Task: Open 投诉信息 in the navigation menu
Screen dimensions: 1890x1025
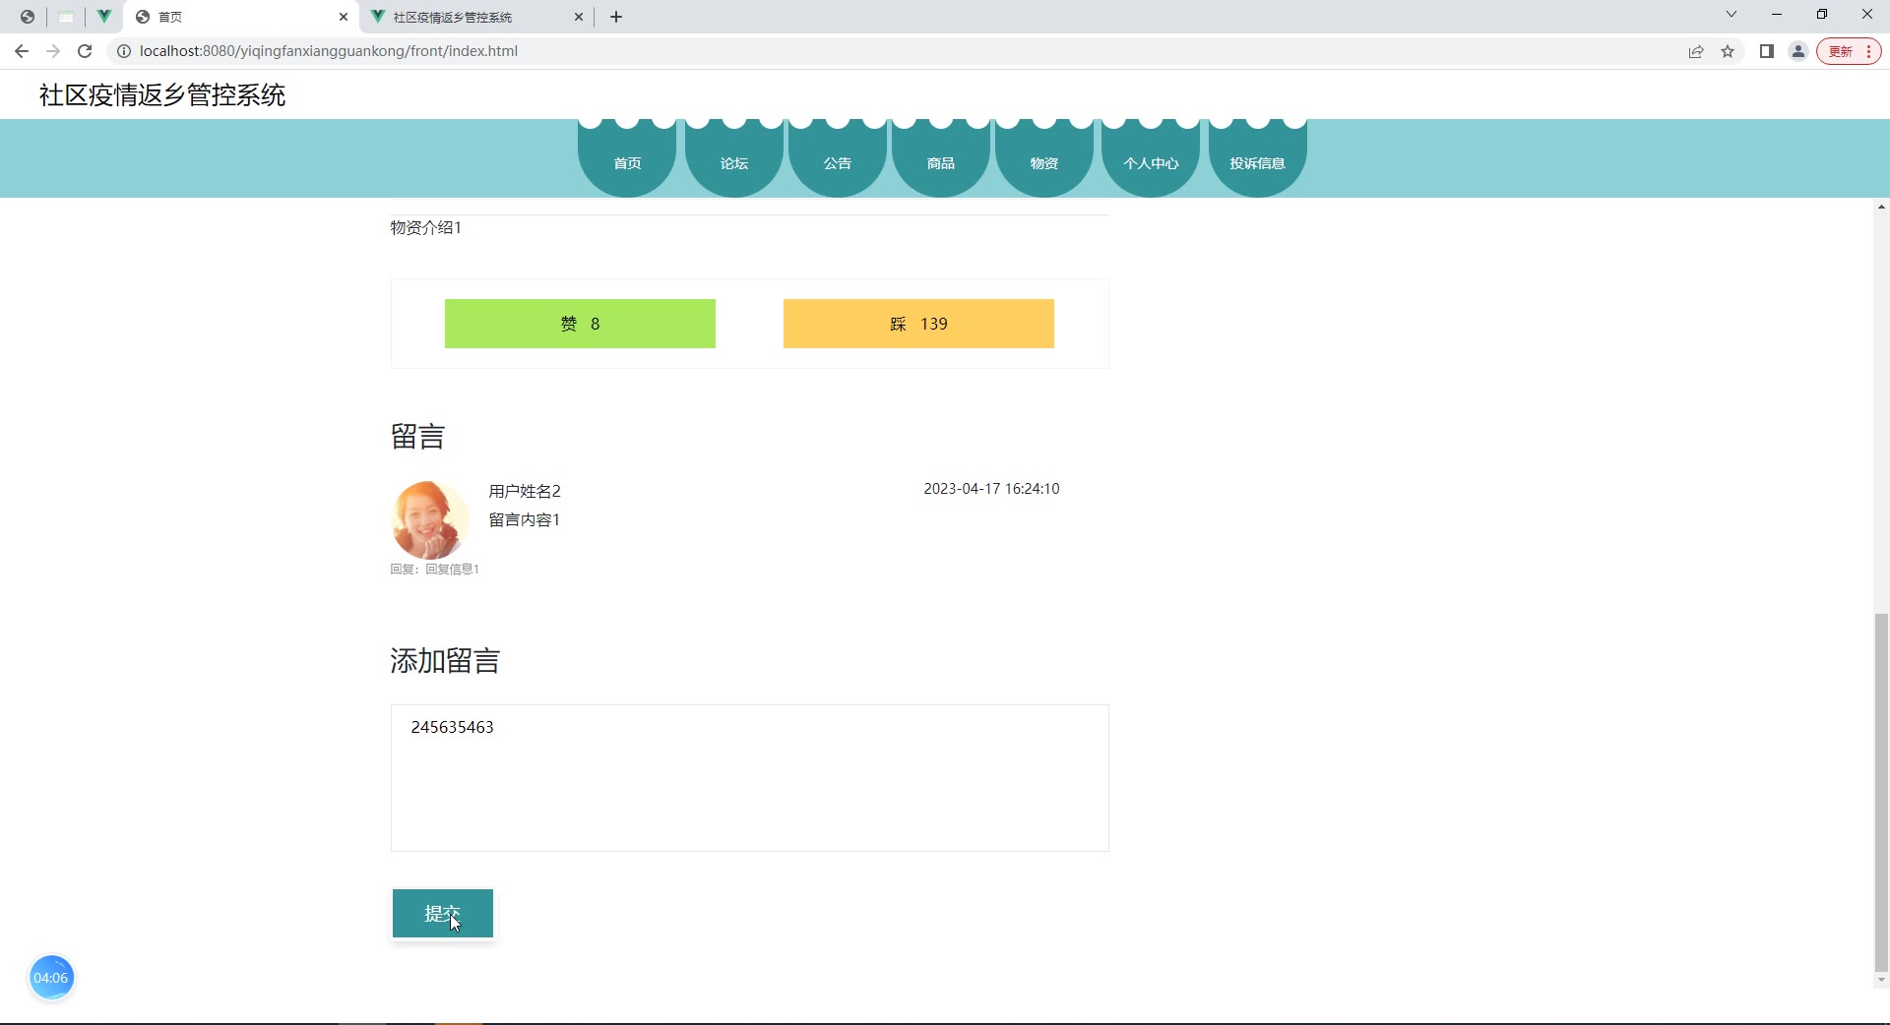Action: coord(1257,159)
